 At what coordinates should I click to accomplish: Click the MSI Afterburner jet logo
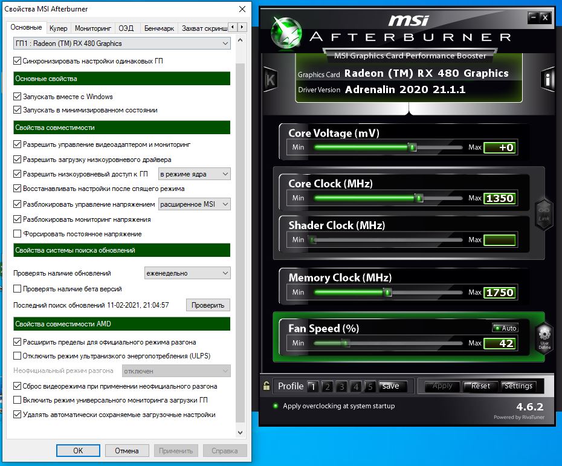pyautogui.click(x=286, y=32)
